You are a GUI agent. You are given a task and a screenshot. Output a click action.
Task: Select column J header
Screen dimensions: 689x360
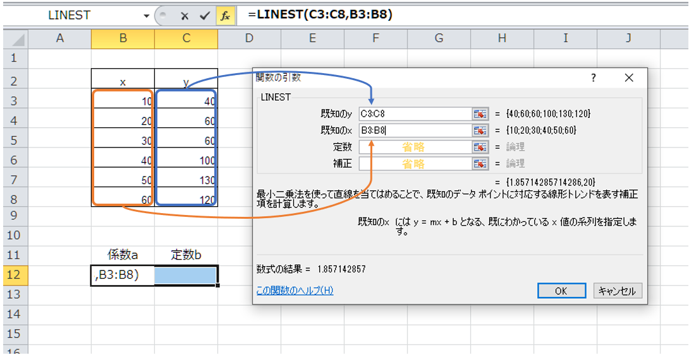[629, 38]
